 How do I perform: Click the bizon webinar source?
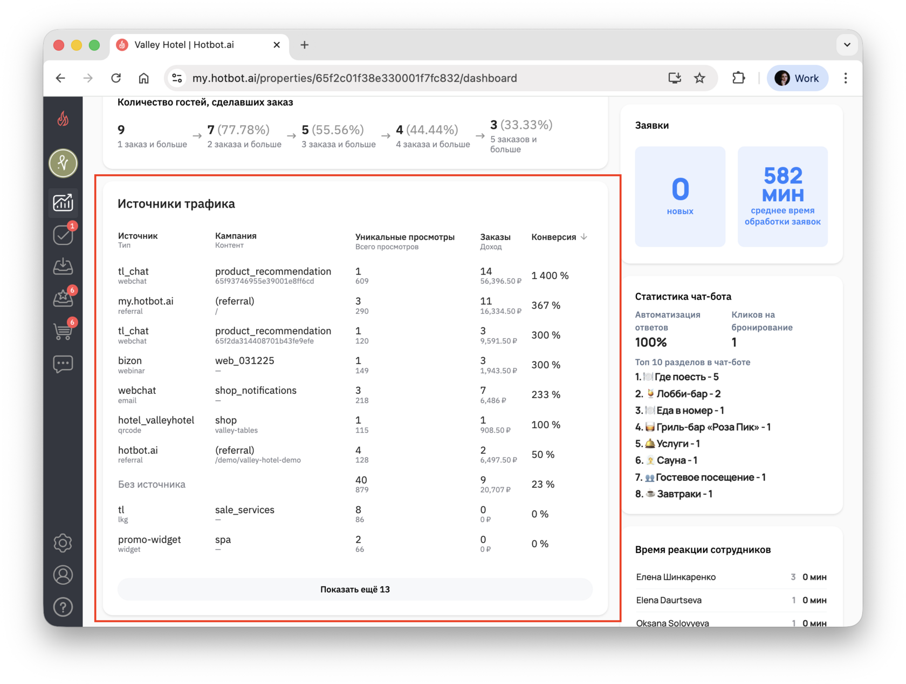point(132,365)
